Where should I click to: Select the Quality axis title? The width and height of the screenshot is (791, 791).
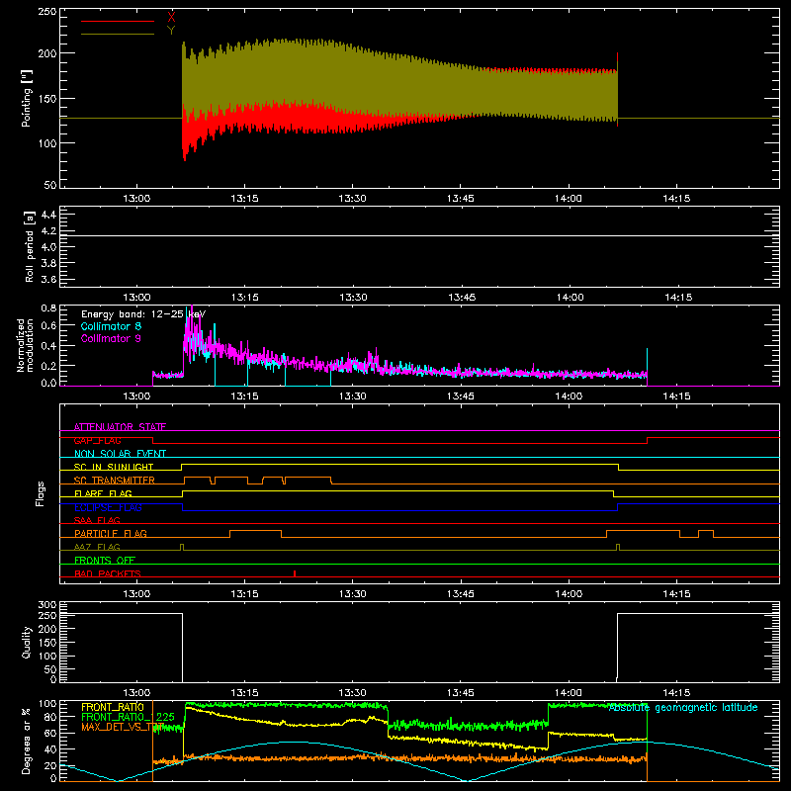pos(27,642)
